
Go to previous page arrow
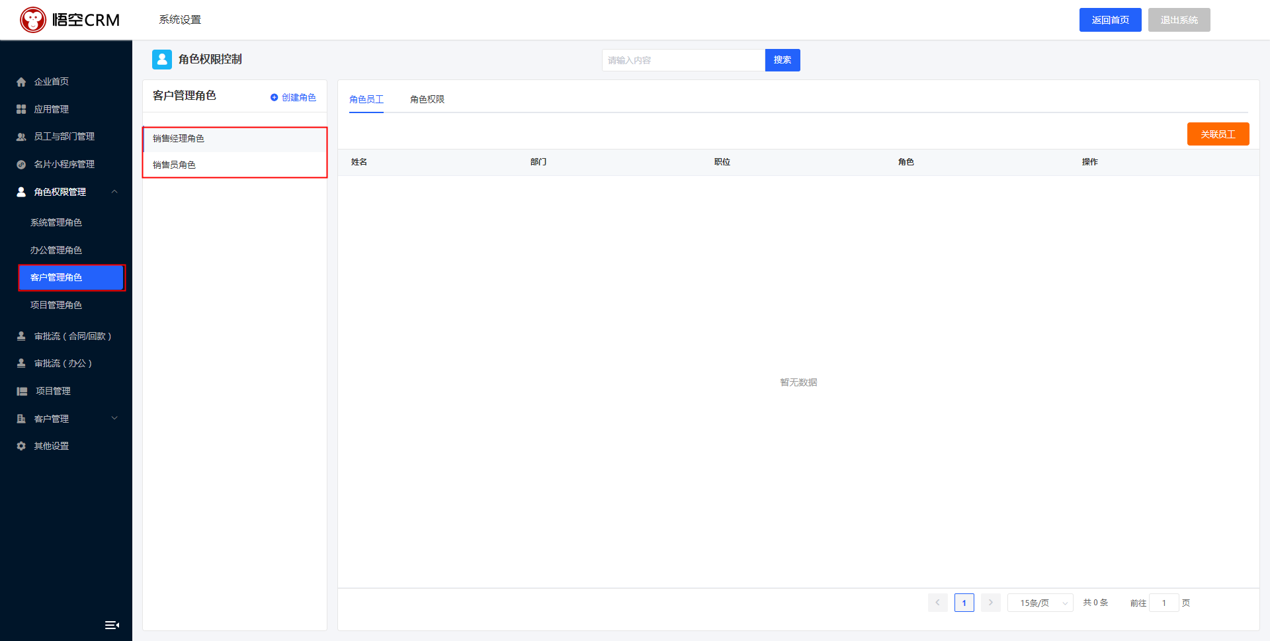937,603
